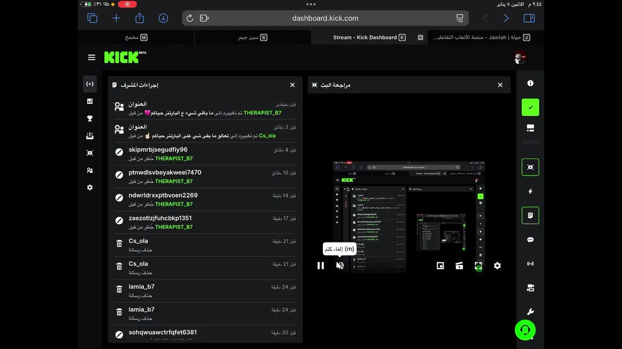Add a new Safari tab
The height and width of the screenshot is (349, 622).
click(116, 18)
